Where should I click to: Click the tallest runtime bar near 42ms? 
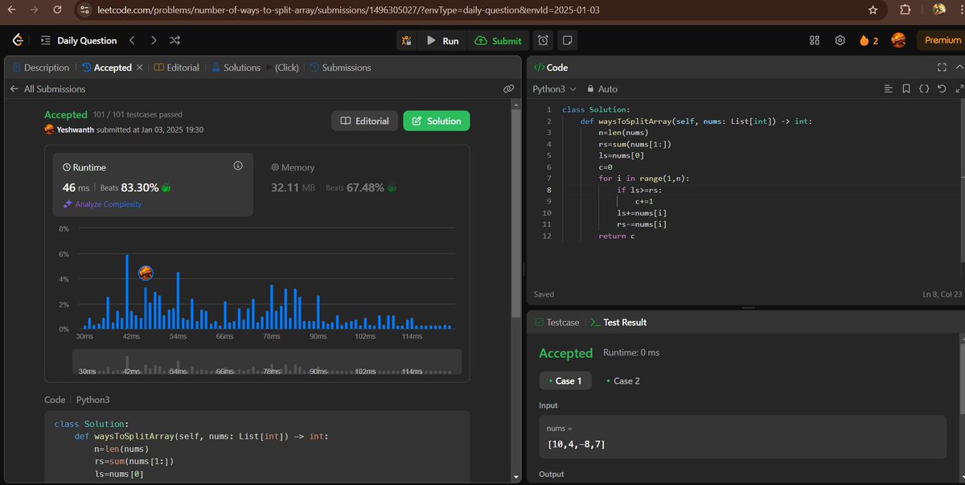tap(127, 291)
